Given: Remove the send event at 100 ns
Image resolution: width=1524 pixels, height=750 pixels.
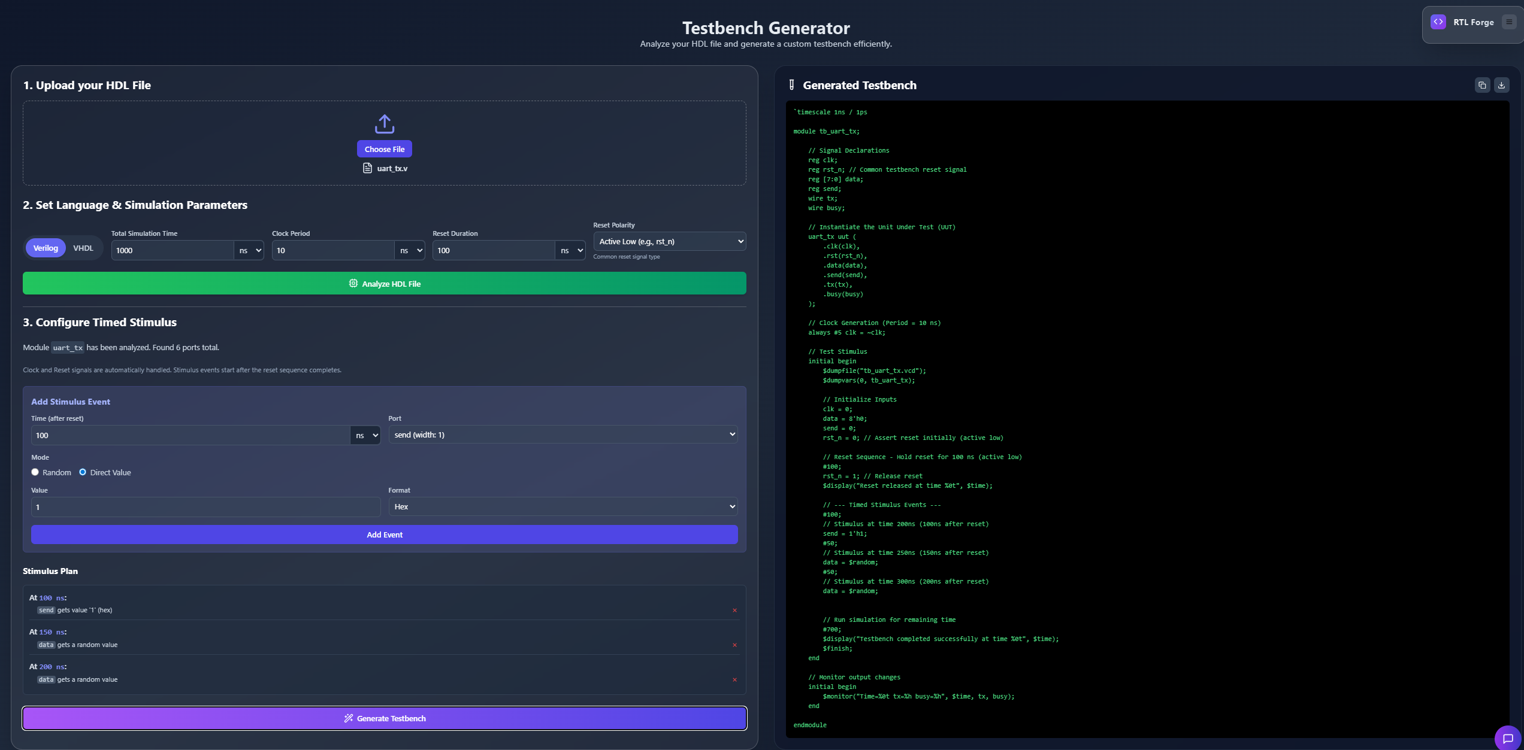Looking at the screenshot, I should (x=734, y=610).
